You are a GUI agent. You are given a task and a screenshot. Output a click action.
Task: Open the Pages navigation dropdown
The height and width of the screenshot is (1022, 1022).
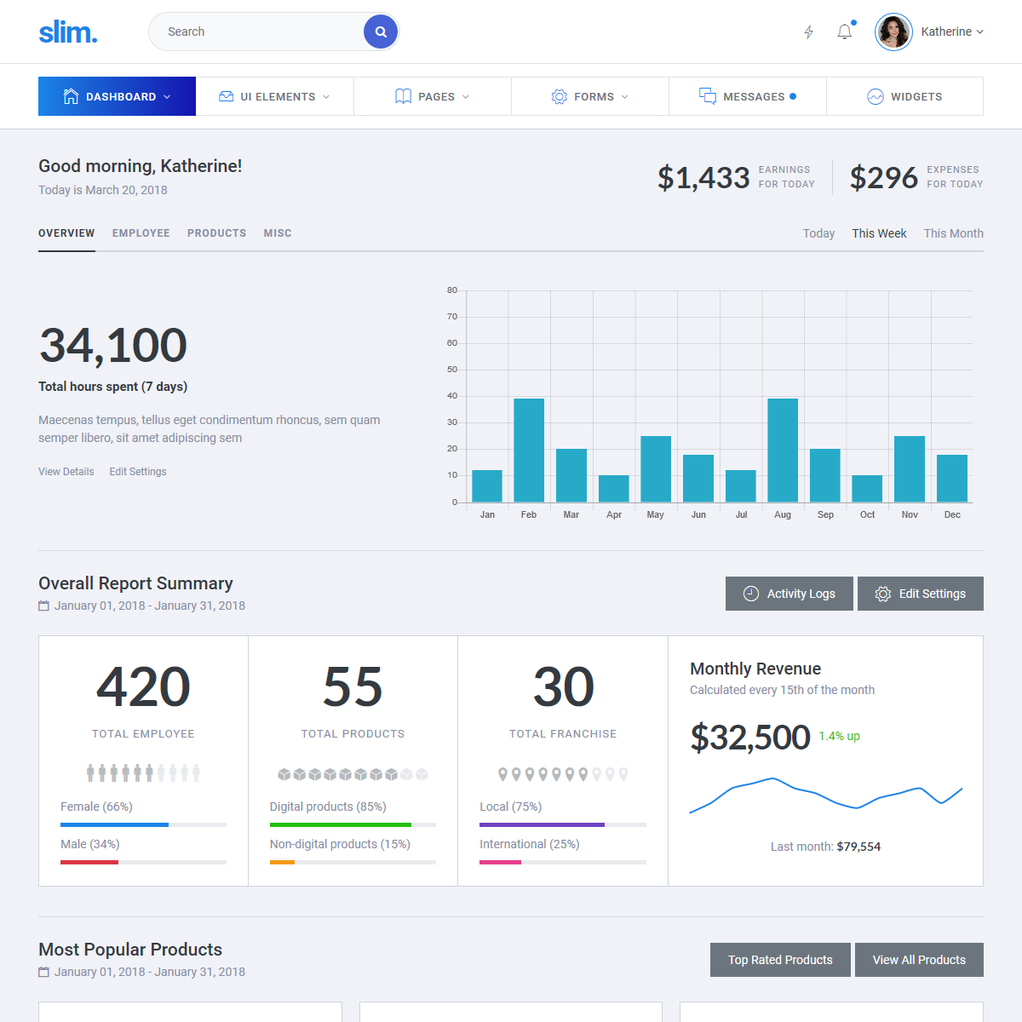[432, 96]
